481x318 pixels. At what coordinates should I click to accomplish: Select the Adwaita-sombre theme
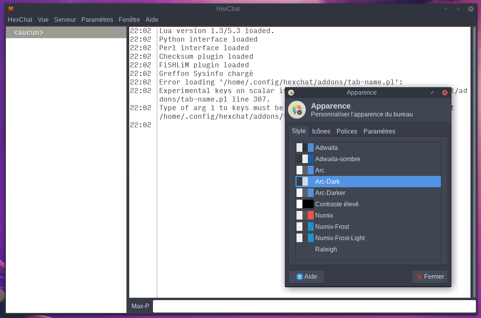pyautogui.click(x=337, y=159)
